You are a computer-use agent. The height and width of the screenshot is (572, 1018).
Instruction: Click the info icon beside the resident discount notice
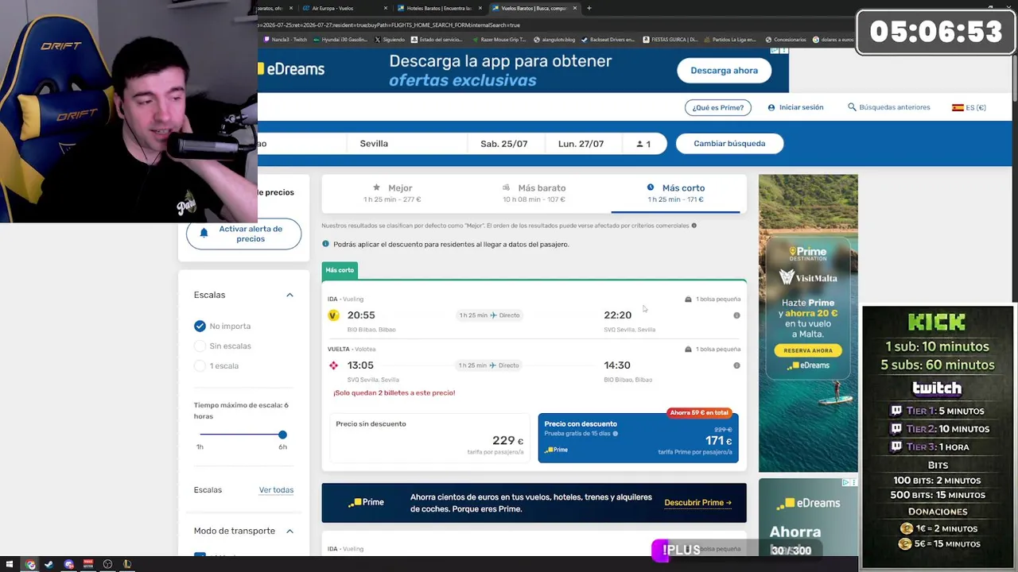coord(325,244)
